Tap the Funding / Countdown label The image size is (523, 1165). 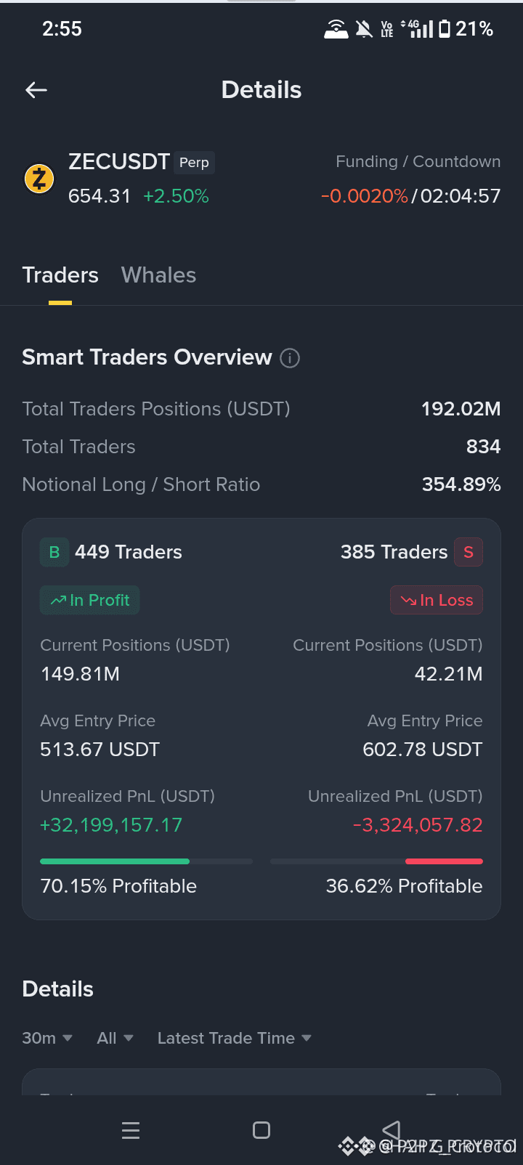coord(418,161)
